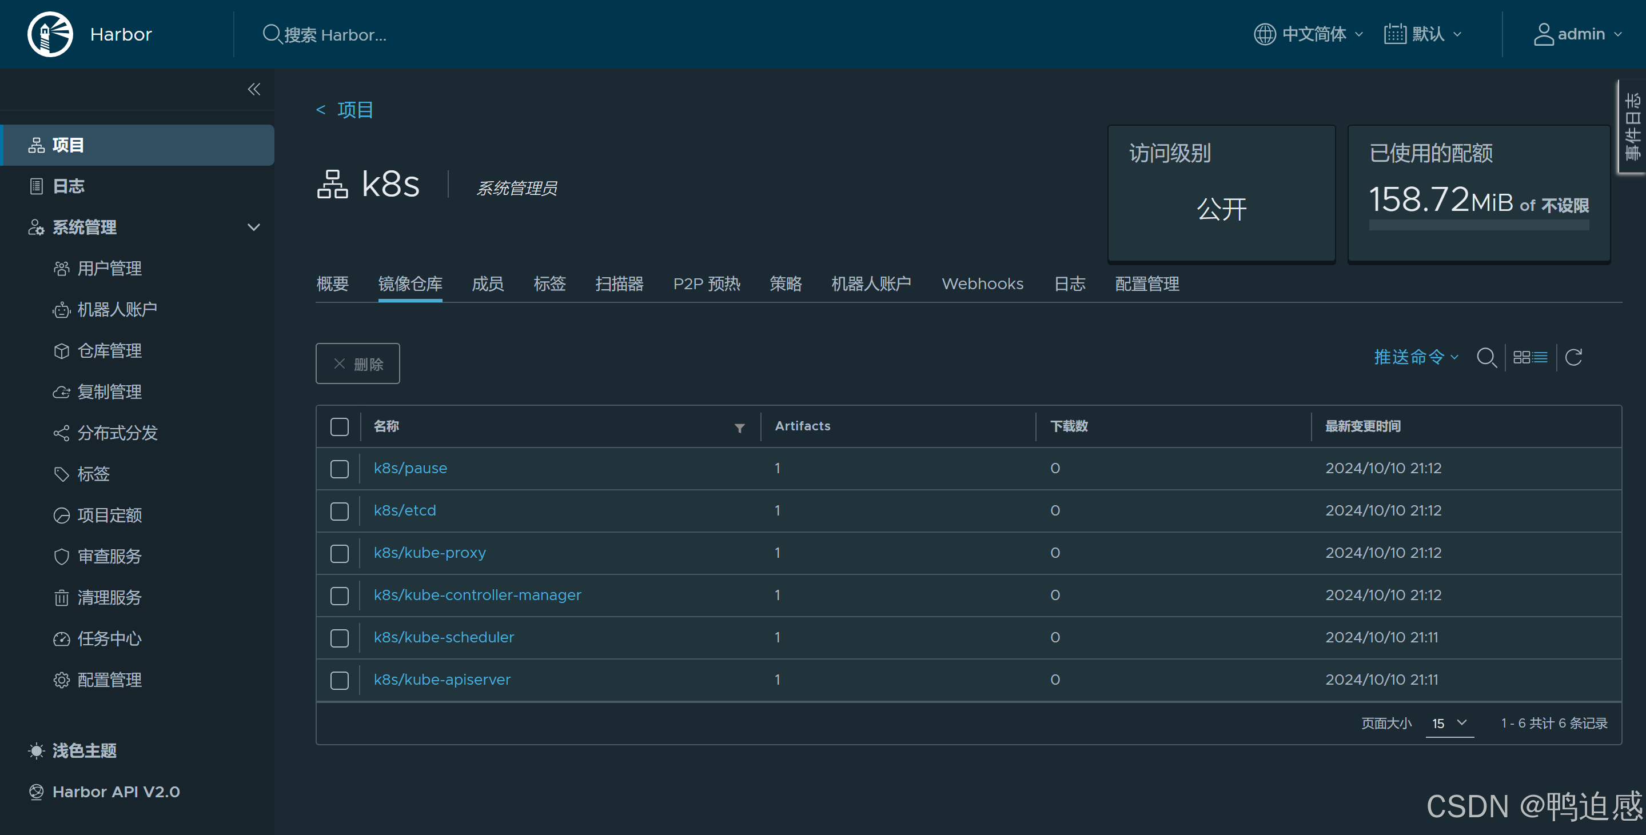The image size is (1646, 835).
Task: Click the globe language icon
Action: 1265,34
